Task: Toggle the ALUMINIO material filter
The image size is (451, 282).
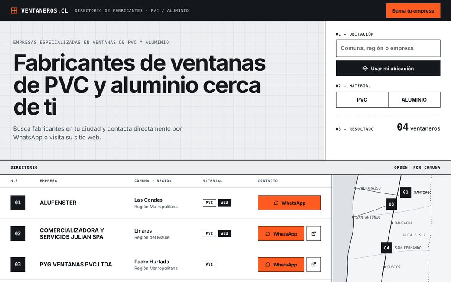Action: pos(414,99)
